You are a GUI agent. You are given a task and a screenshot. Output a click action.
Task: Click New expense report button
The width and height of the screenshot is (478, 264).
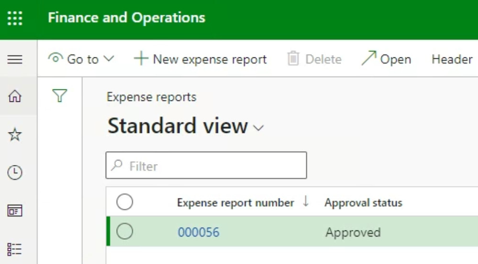(200, 59)
